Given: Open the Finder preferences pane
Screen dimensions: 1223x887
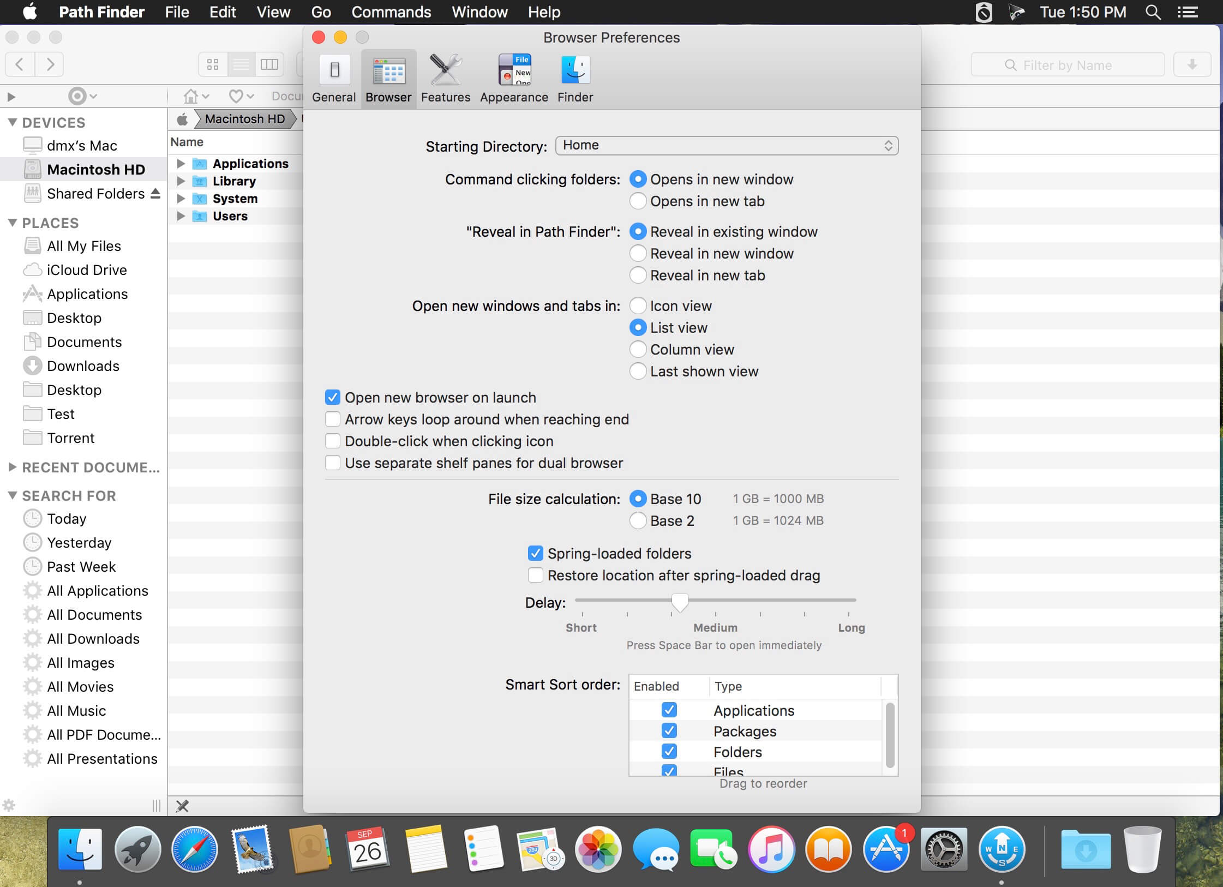Looking at the screenshot, I should pyautogui.click(x=575, y=79).
